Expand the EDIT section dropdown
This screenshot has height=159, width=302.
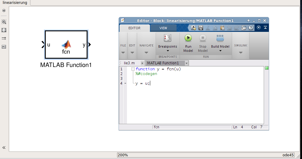pos(132,53)
